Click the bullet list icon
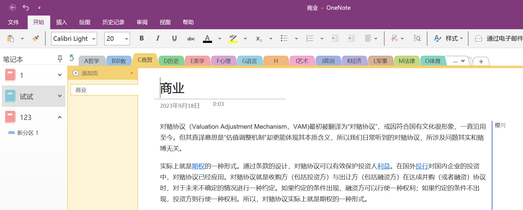Image resolution: width=523 pixels, height=210 pixels. [284, 38]
